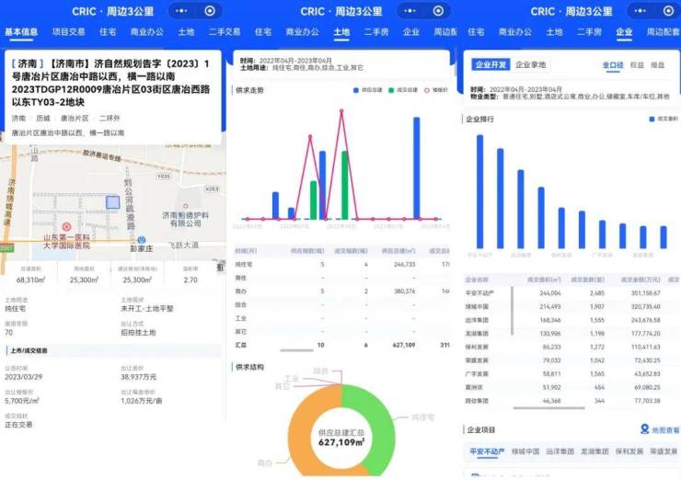Viewport: 681px width, 480px height.
Task: Tap the highest pink 楼板价 peak point
Action: [341, 111]
